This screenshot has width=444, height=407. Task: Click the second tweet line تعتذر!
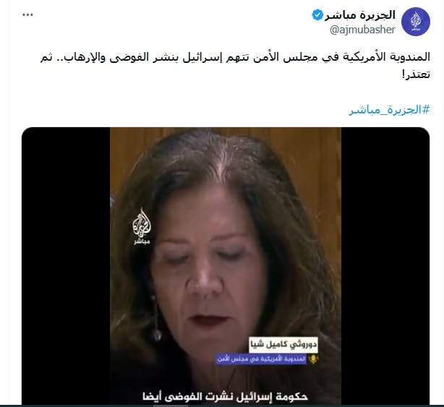[416, 74]
